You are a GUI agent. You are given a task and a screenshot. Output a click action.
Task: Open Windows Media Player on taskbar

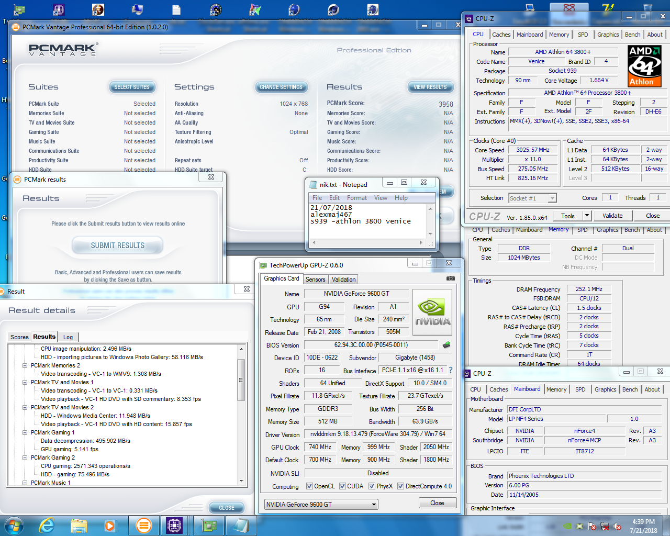pos(110,525)
